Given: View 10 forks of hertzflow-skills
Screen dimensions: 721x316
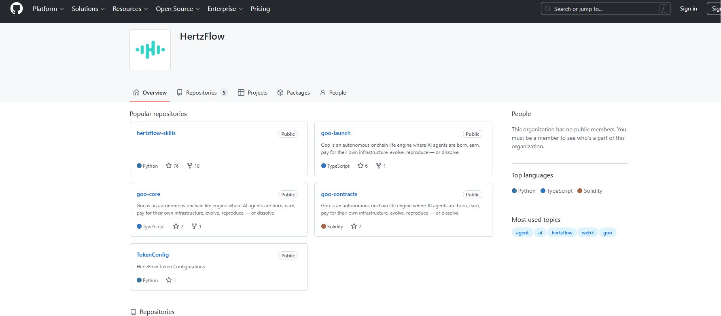Looking at the screenshot, I should (x=193, y=166).
